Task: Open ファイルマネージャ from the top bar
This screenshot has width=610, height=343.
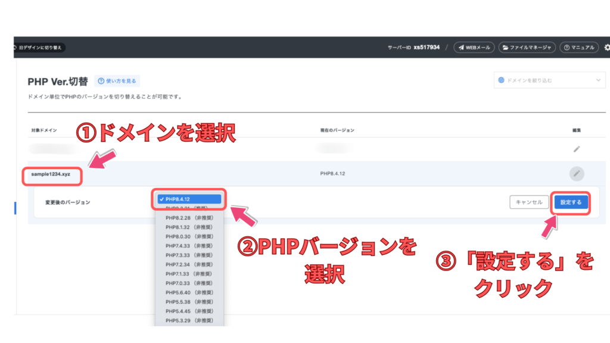Action: tap(527, 47)
